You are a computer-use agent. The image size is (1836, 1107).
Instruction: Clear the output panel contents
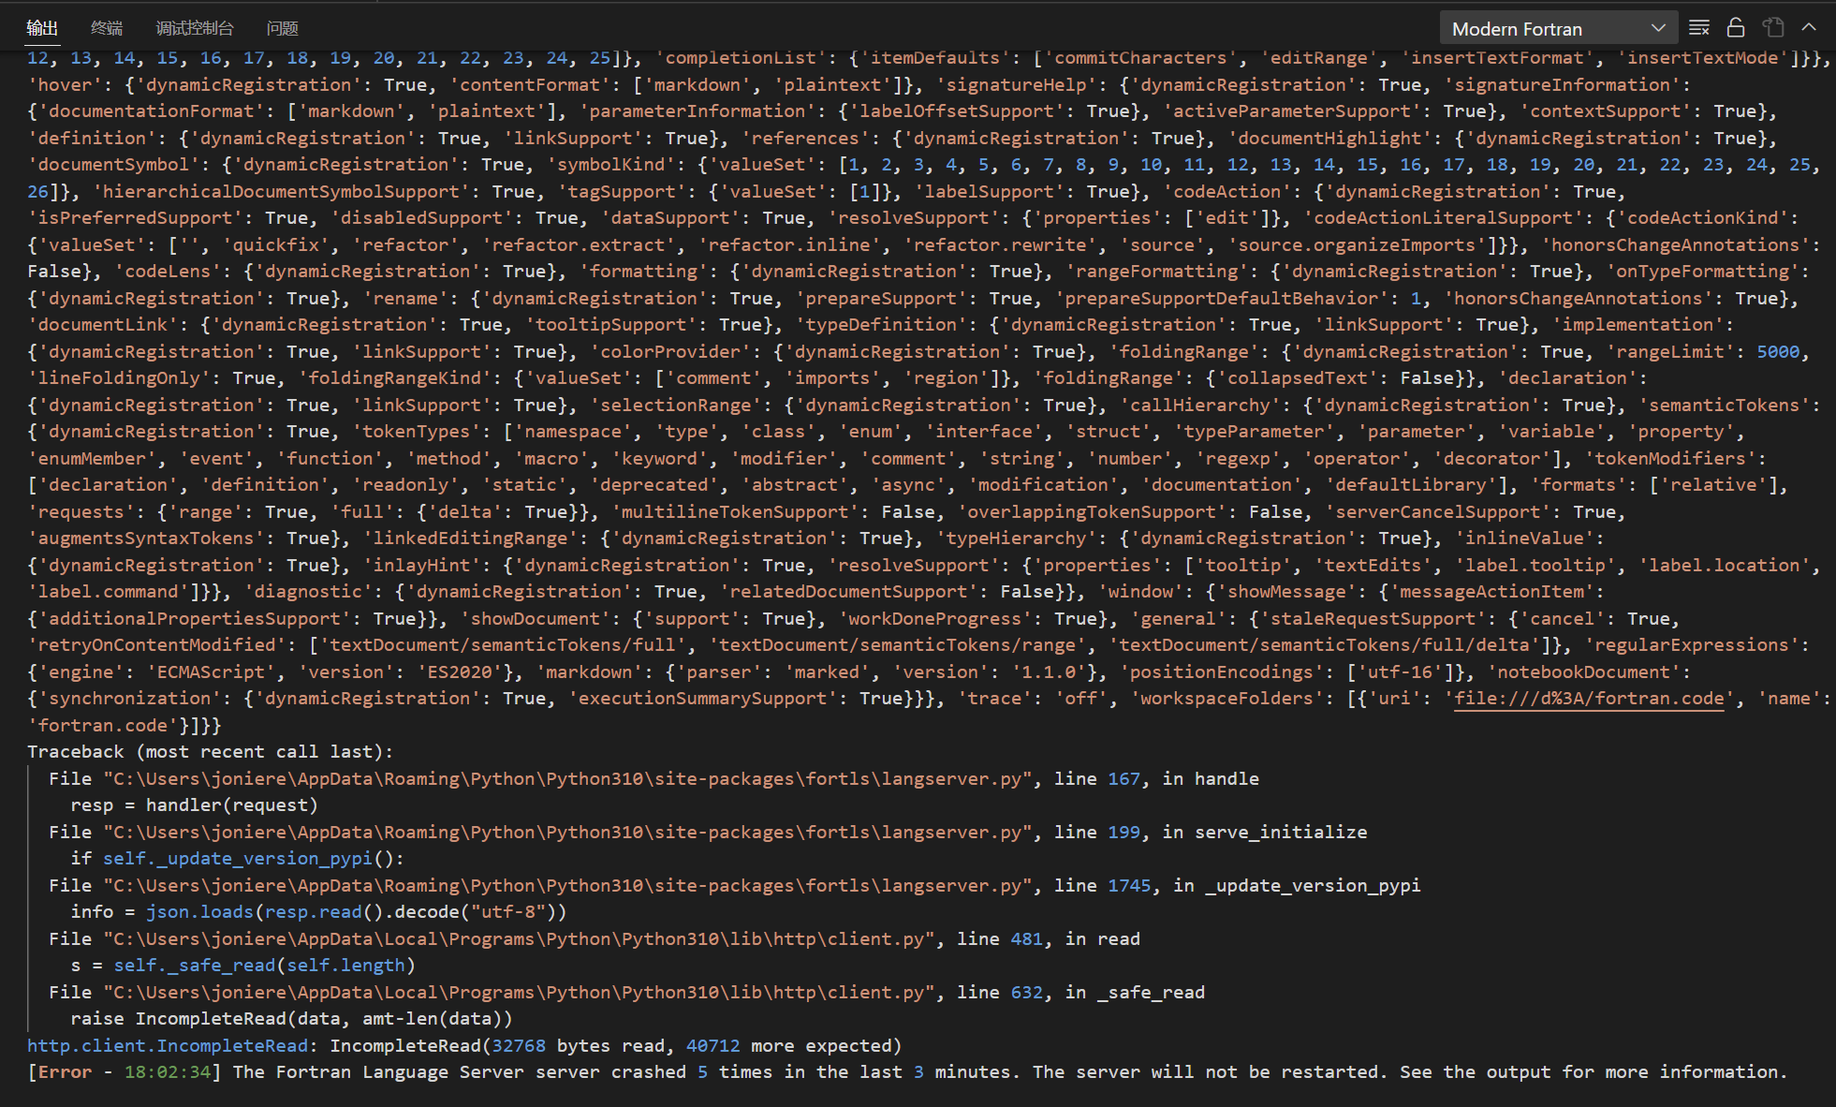1697,27
